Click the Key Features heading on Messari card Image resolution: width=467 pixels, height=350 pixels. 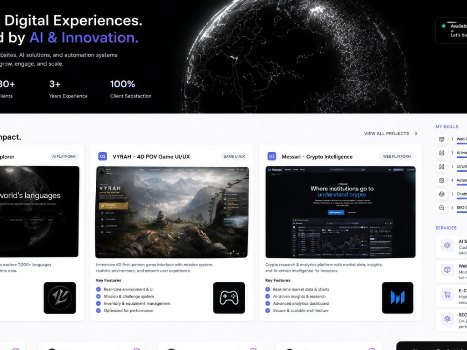277,280
